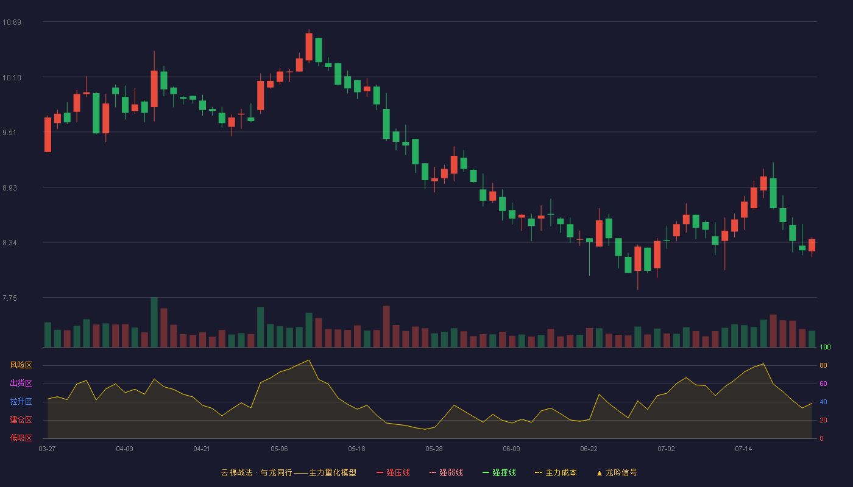853x487 pixels.
Task: Click the tallest green volume bar
Action: click(154, 322)
